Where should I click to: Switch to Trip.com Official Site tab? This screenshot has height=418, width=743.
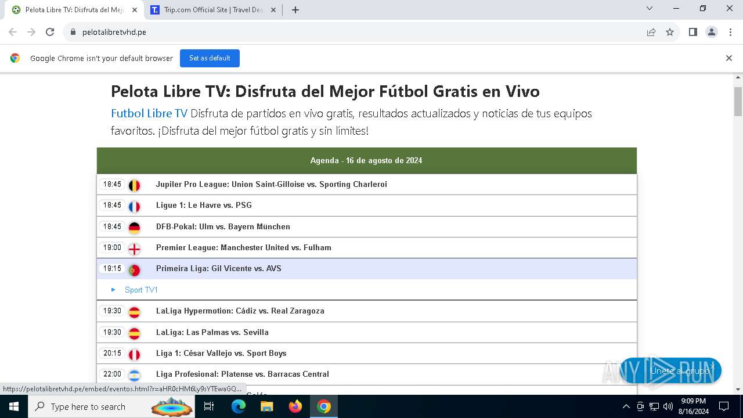point(212,10)
